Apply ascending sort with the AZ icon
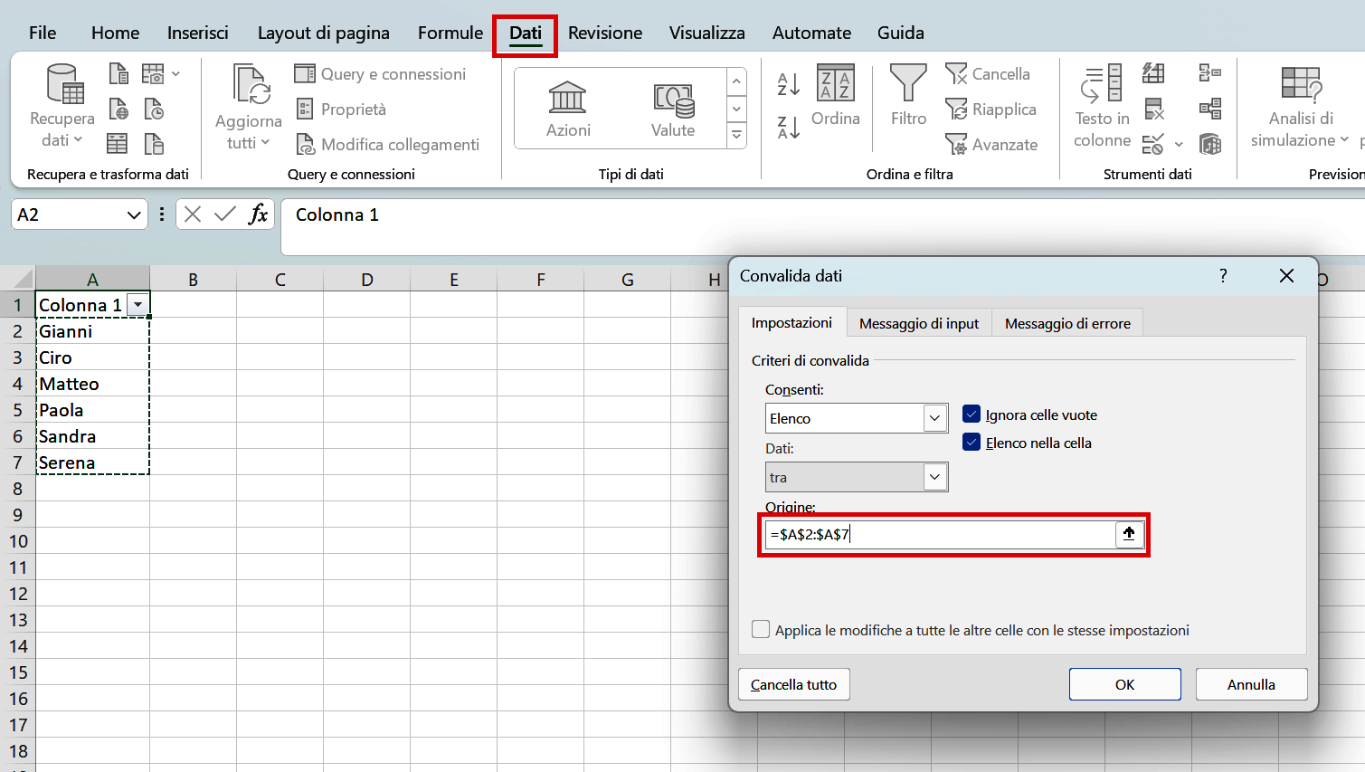This screenshot has width=1365, height=772. pyautogui.click(x=787, y=84)
